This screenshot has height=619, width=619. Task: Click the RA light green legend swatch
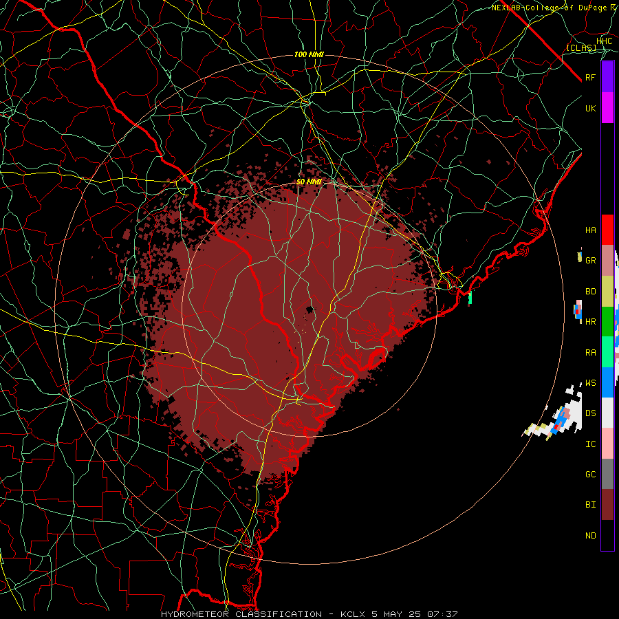(607, 352)
